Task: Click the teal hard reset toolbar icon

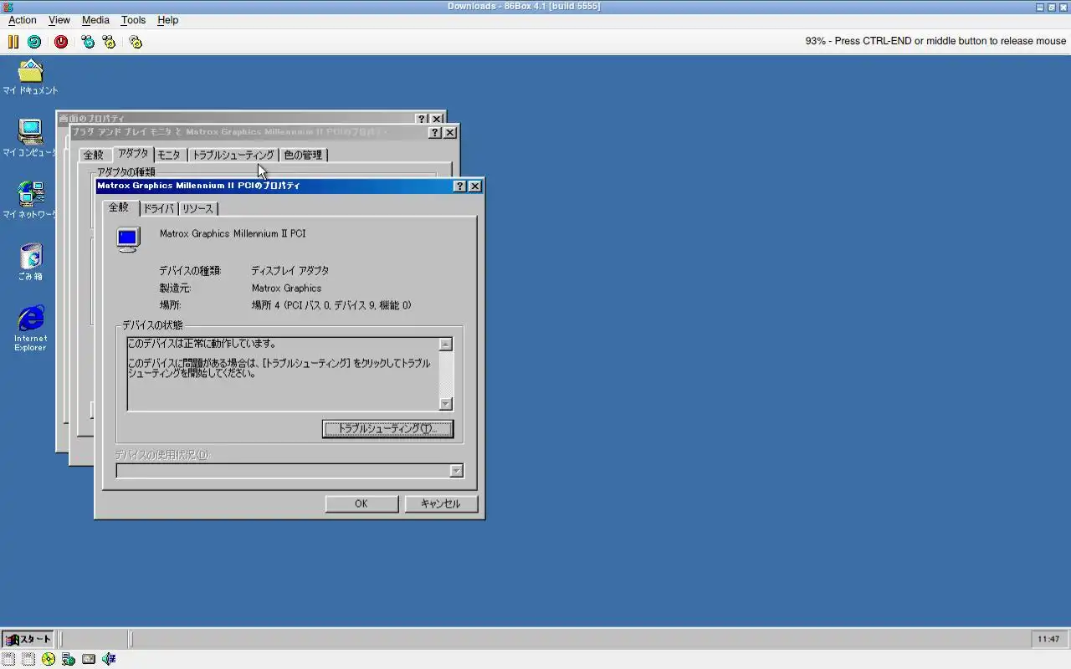Action: coord(34,41)
